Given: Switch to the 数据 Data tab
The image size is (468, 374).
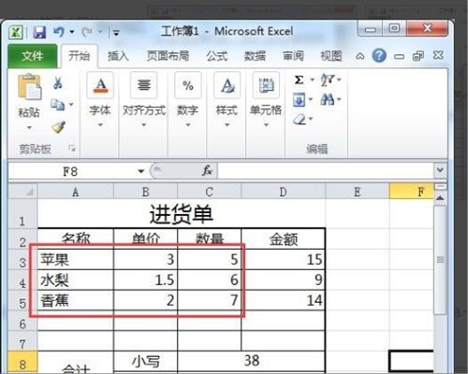Looking at the screenshot, I should coord(255,56).
